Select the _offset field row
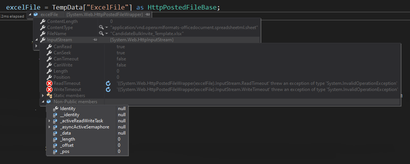The height and width of the screenshot is (164, 410). click(x=87, y=145)
